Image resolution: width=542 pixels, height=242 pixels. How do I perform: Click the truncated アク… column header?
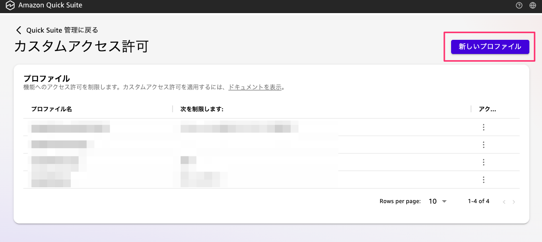coord(488,109)
